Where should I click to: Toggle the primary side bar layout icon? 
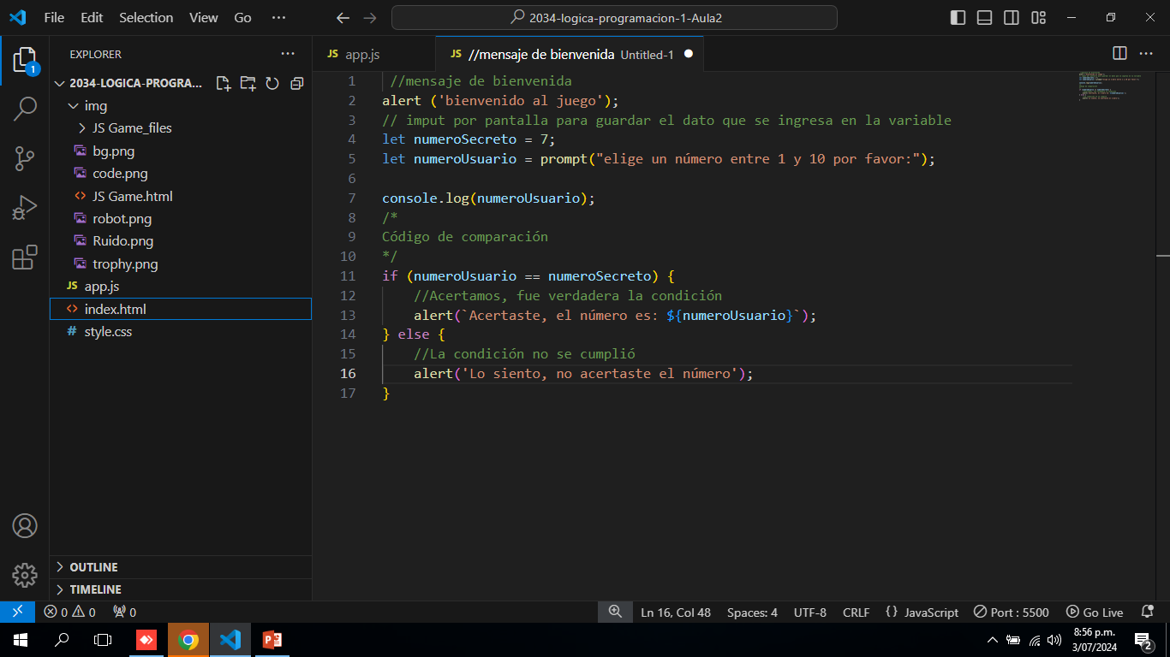[958, 18]
